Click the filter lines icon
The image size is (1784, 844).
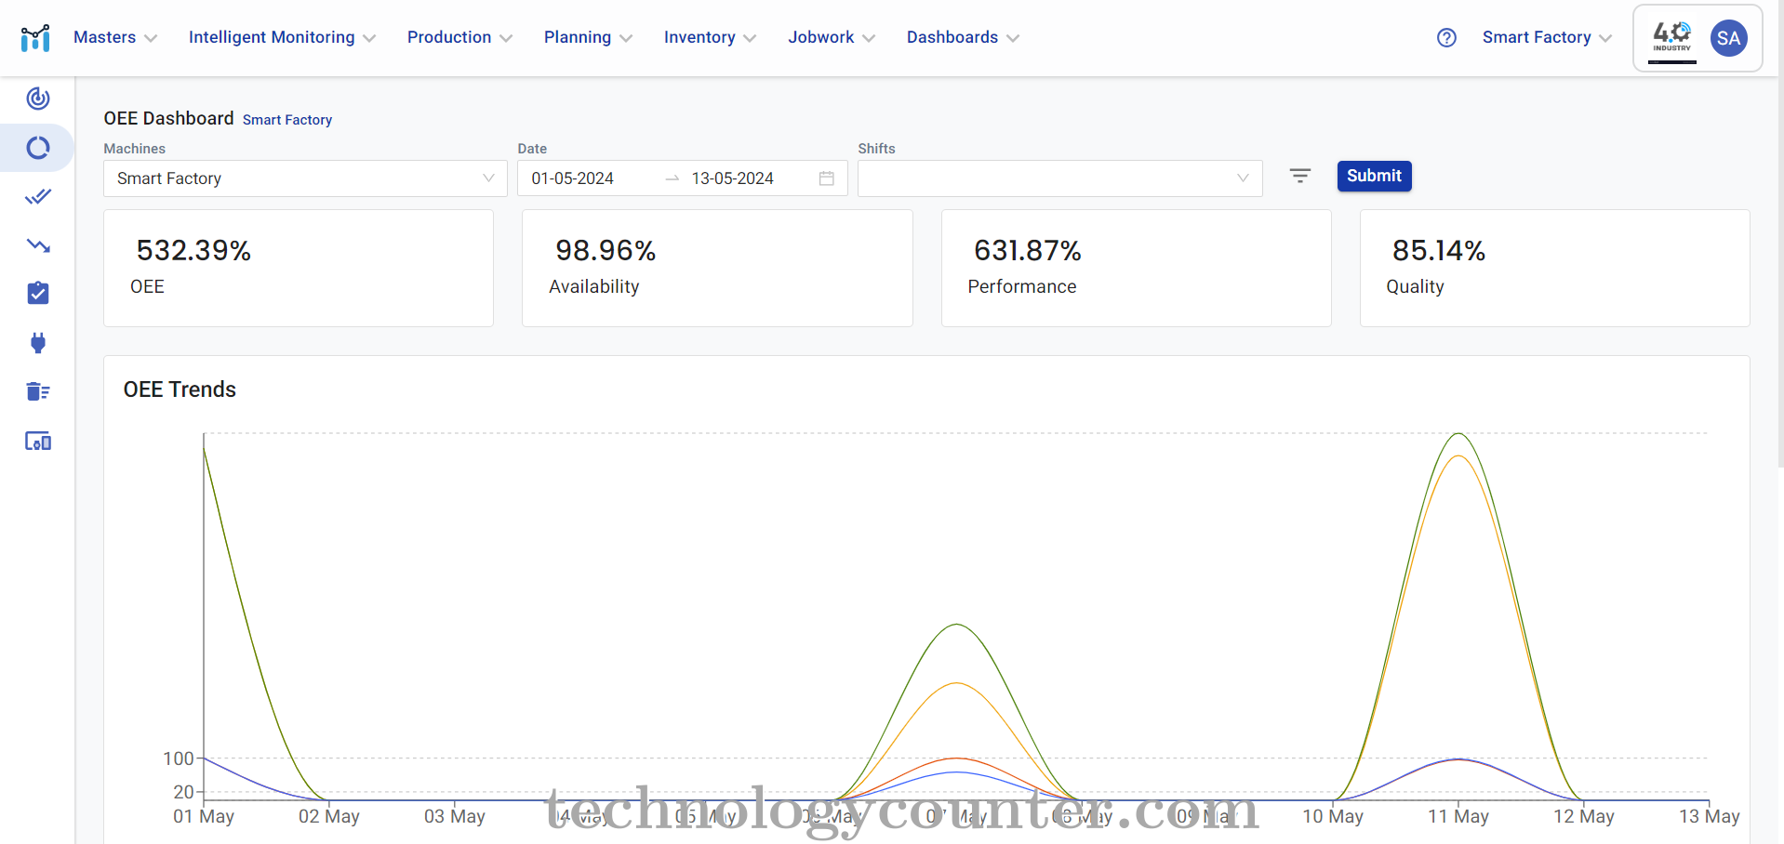tap(1300, 176)
